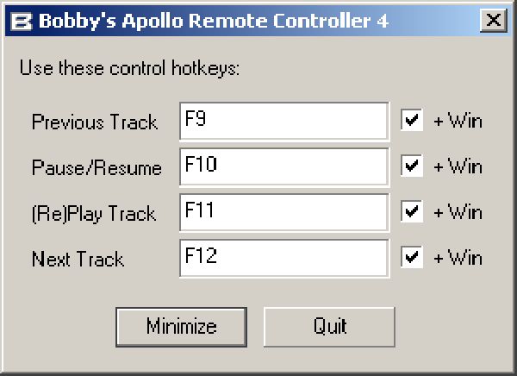Focus the Previous Track hotkey field showing F9
Viewport: 517px width, 376px height.
(x=284, y=122)
